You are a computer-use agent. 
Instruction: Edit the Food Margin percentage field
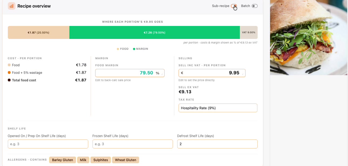[x=130, y=73]
